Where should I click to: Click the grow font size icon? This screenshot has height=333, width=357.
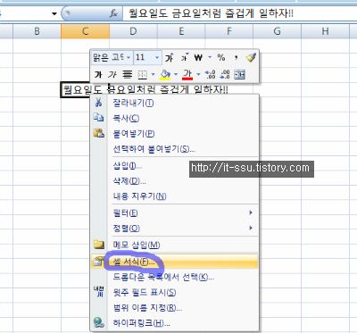(x=170, y=57)
